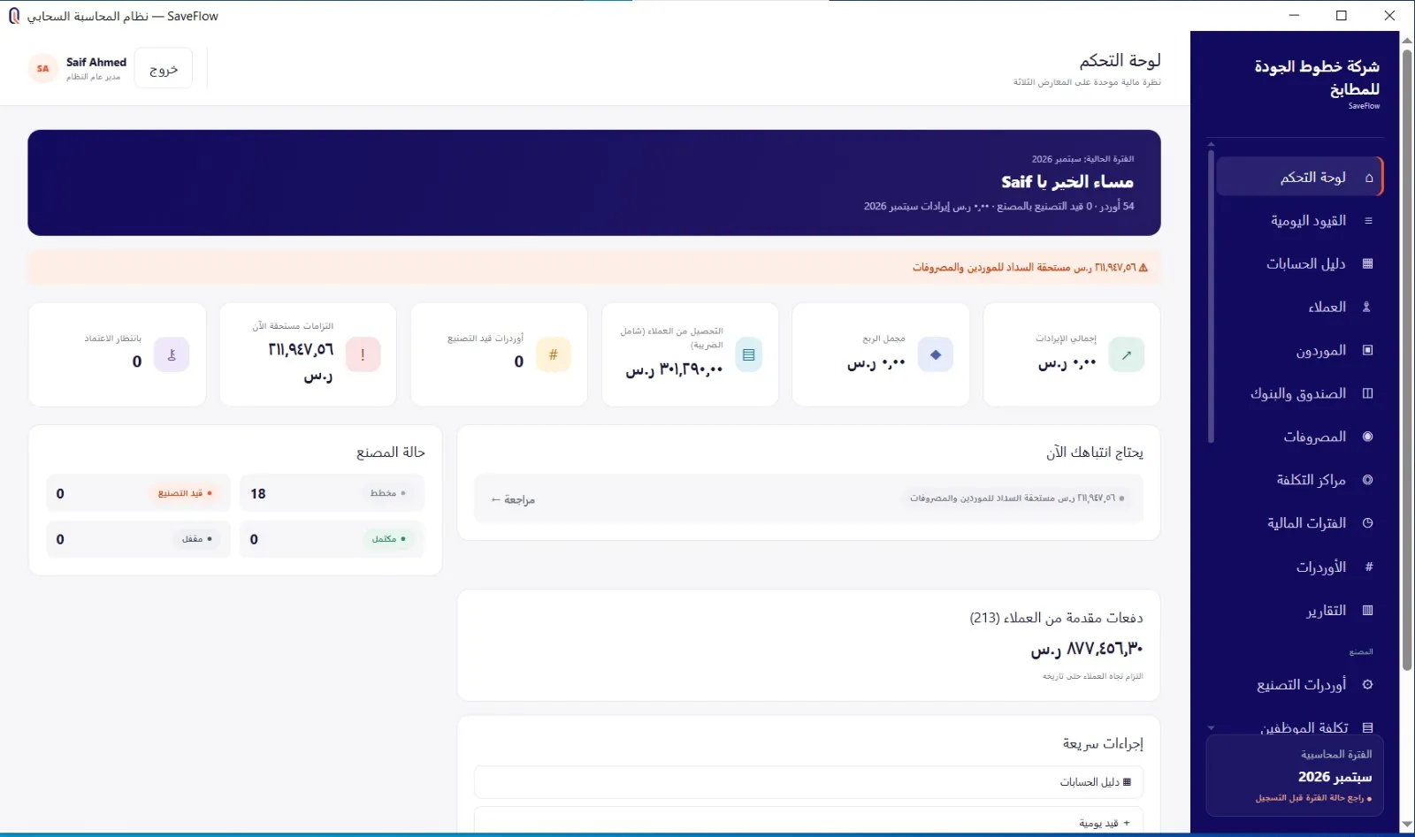Open لوحة التحكم home icon in sidebar
The width and height of the screenshot is (1415, 837).
pyautogui.click(x=1369, y=178)
